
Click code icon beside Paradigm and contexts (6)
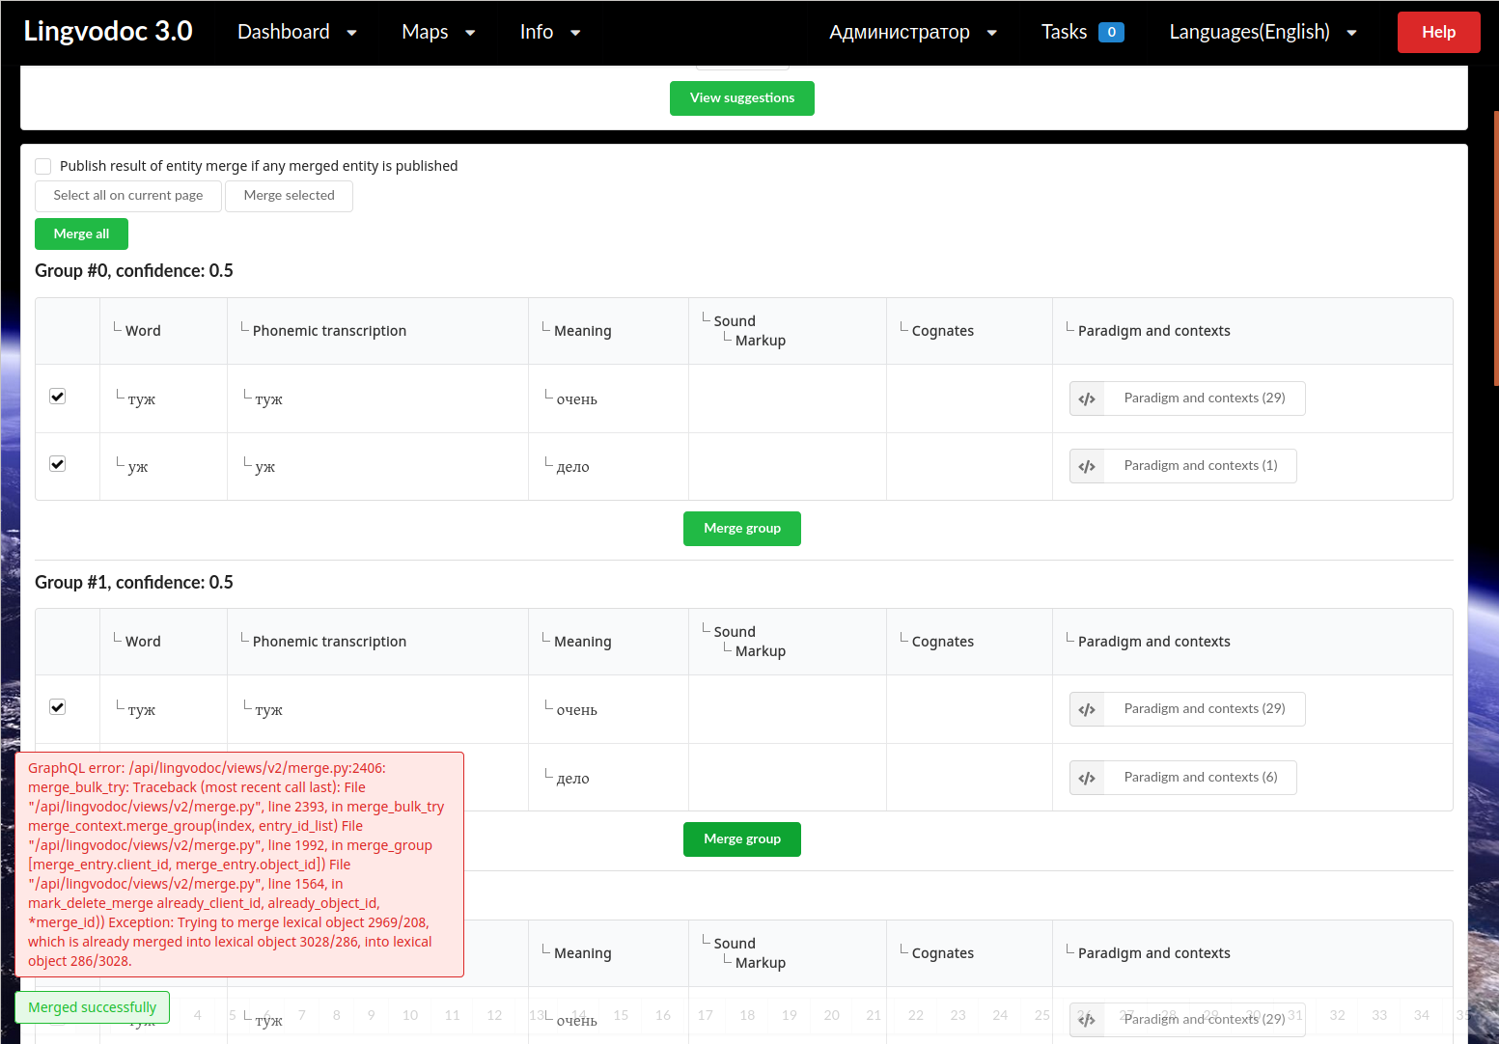[1087, 778]
